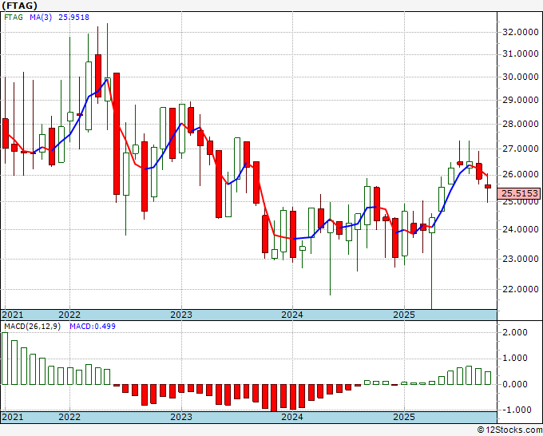Click the 30.0000 price axis label
543x436 pixels.
[x=520, y=77]
